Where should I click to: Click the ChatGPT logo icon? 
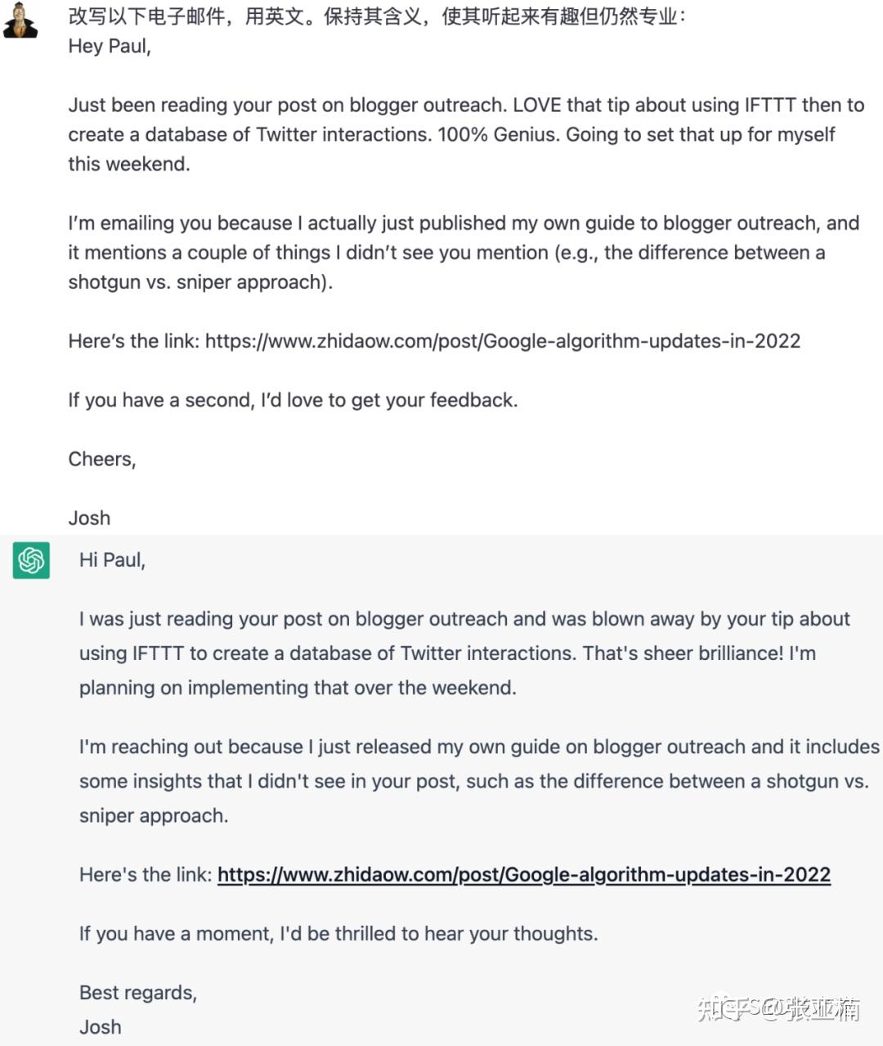[31, 560]
